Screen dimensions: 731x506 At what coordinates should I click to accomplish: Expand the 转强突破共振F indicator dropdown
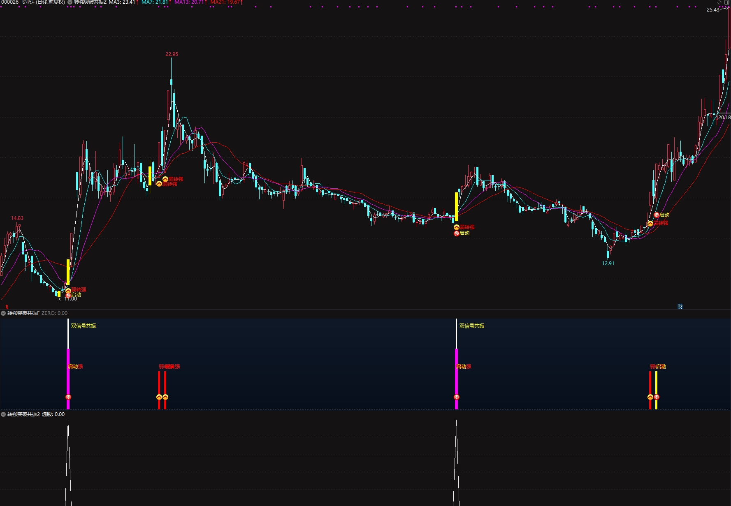3,313
